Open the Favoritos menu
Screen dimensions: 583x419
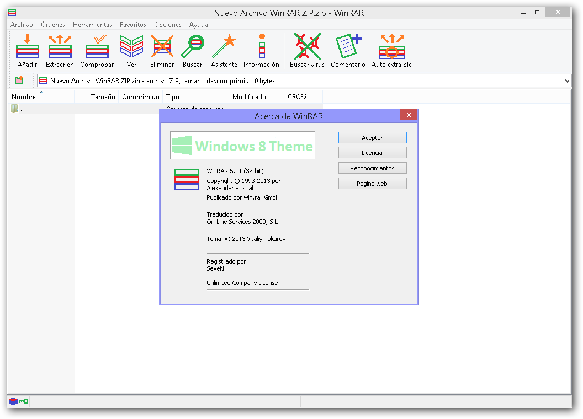[x=132, y=24]
